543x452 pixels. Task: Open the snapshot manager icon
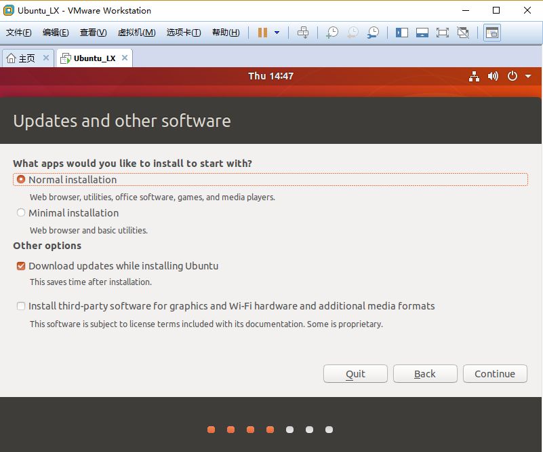pyautogui.click(x=373, y=33)
